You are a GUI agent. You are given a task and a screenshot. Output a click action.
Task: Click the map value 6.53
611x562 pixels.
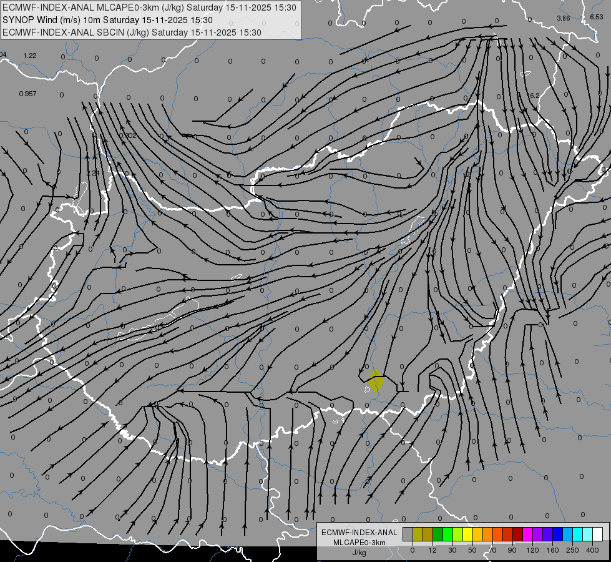pyautogui.click(x=597, y=17)
